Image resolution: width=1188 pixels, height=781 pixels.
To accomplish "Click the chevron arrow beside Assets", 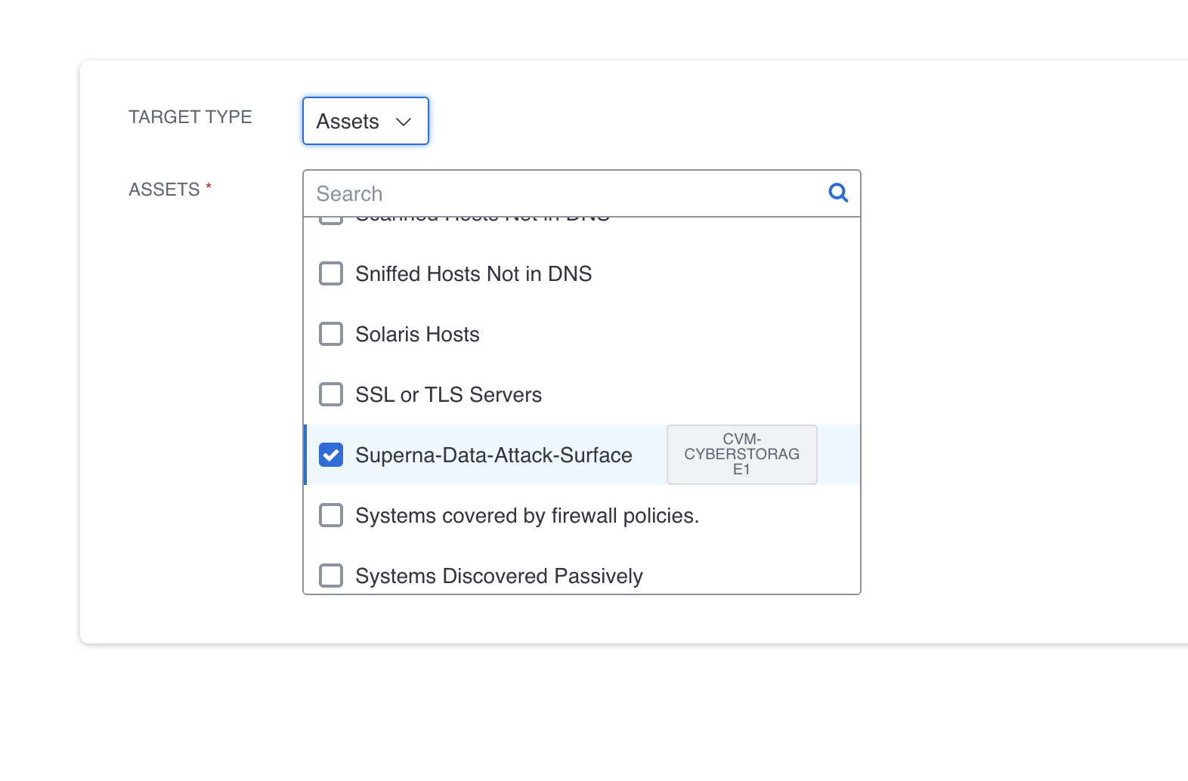I will pyautogui.click(x=404, y=122).
